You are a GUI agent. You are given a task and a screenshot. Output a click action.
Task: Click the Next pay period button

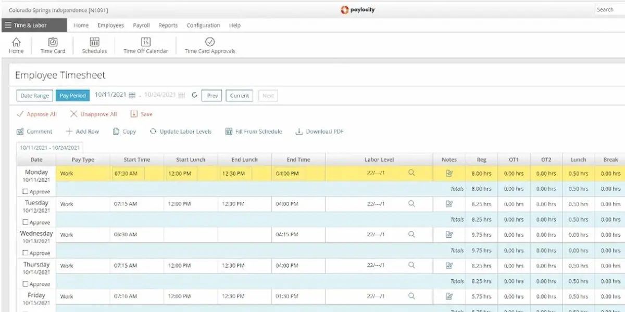point(268,96)
